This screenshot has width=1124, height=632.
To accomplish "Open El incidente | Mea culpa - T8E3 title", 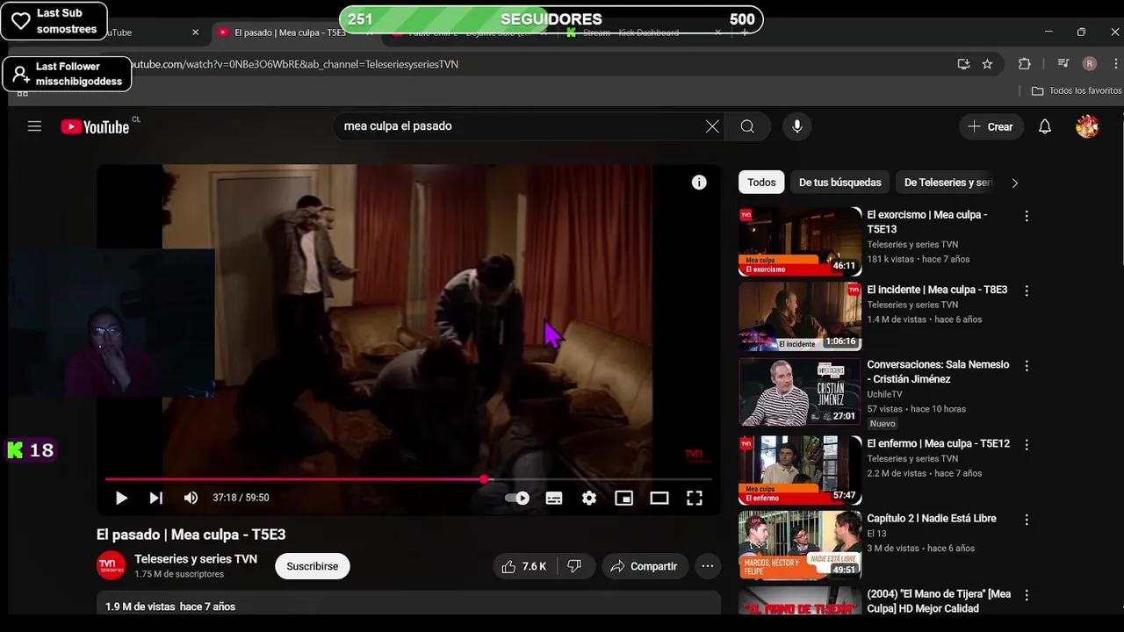I will point(937,290).
